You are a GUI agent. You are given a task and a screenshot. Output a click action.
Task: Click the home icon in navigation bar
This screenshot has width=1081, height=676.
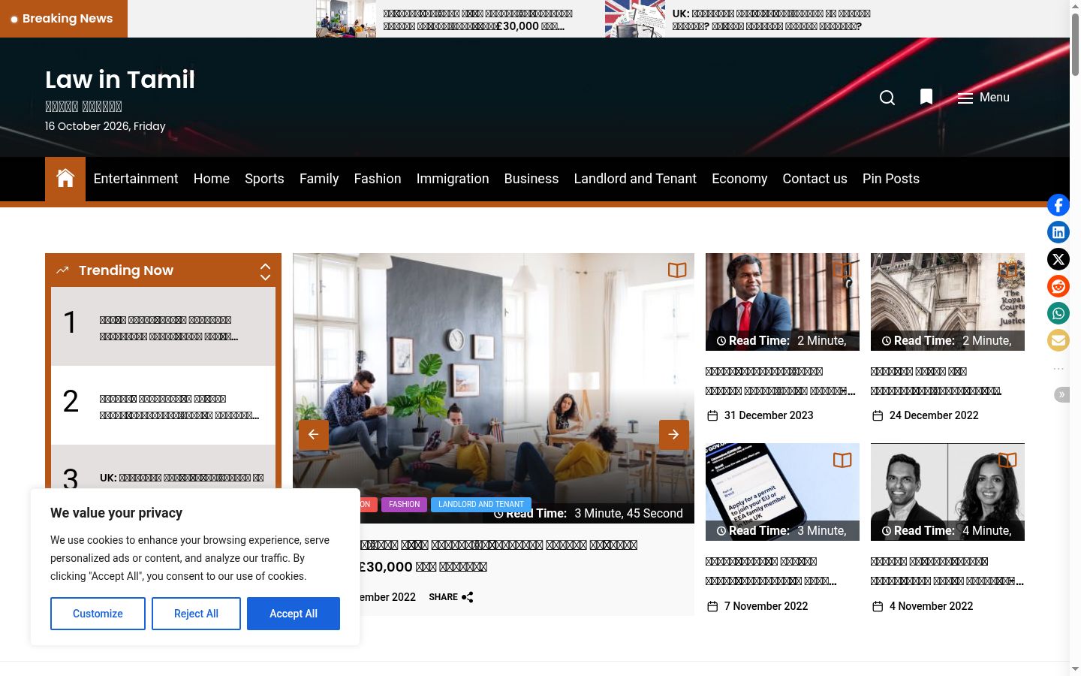click(65, 179)
